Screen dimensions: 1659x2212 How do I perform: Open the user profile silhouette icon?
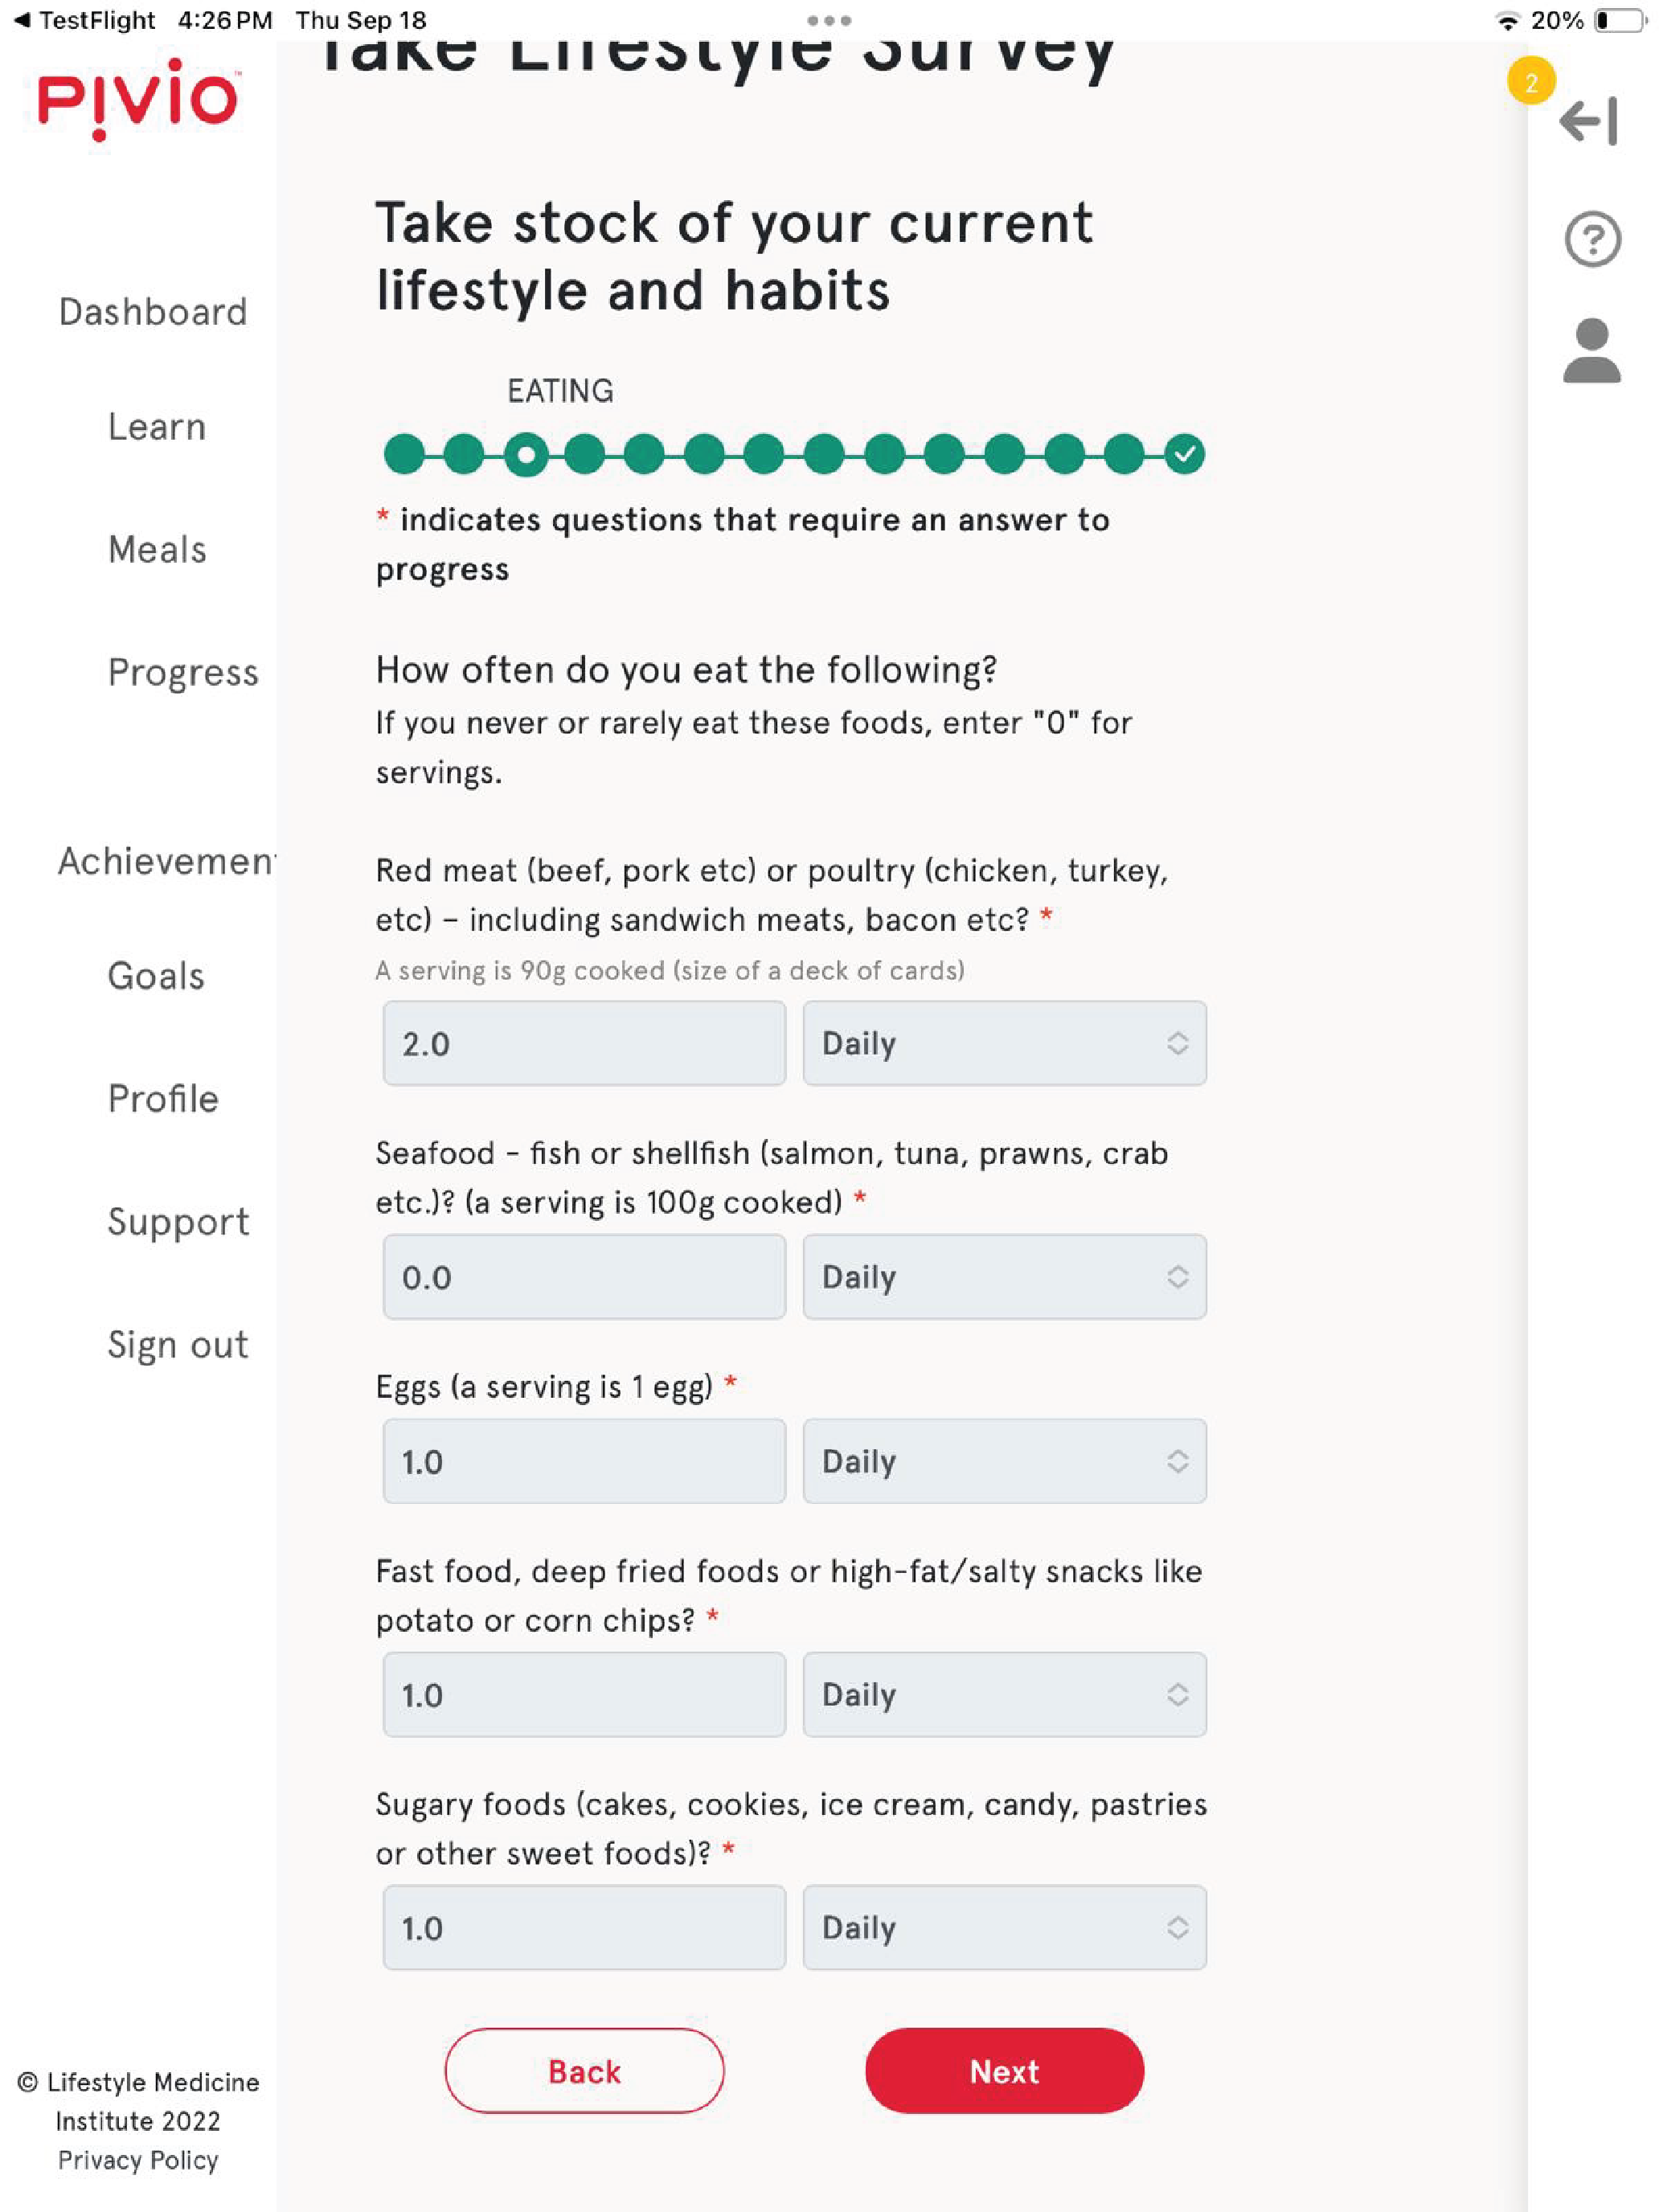click(1591, 351)
